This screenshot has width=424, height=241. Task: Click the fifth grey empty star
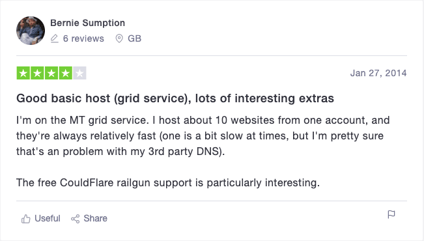pyautogui.click(x=79, y=73)
